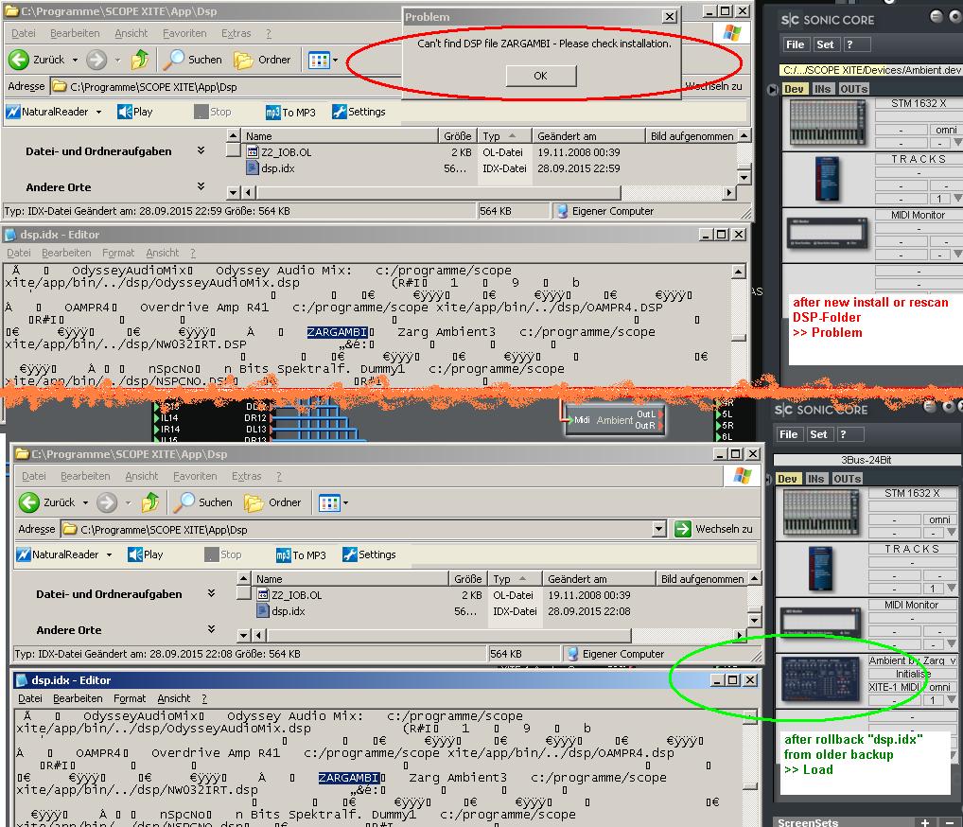The height and width of the screenshot is (827, 963).
Task: Switch to INs tab in upper Sonic Core panel
Action: coord(822,89)
